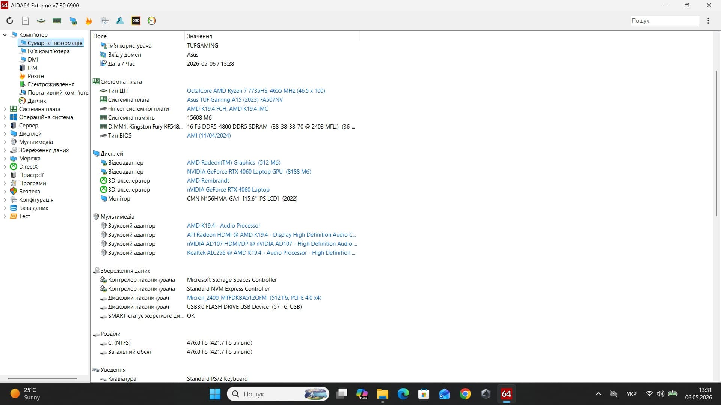The image size is (721, 405).
Task: Expand the Системна плата tree node
Action: pyautogui.click(x=5, y=109)
